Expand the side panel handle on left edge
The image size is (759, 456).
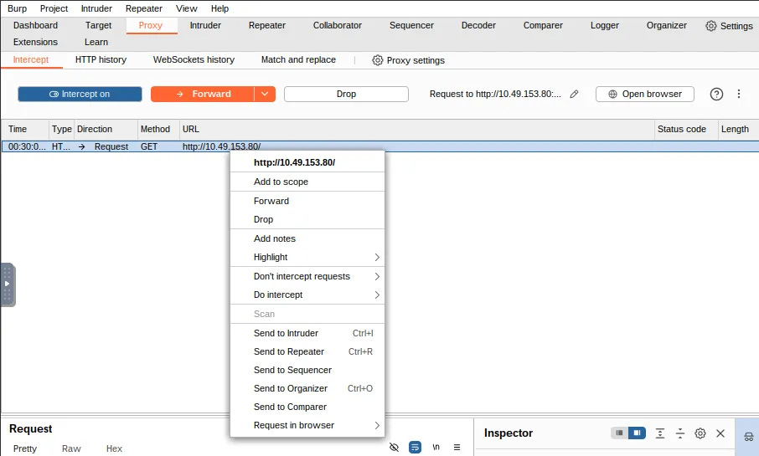(x=8, y=284)
